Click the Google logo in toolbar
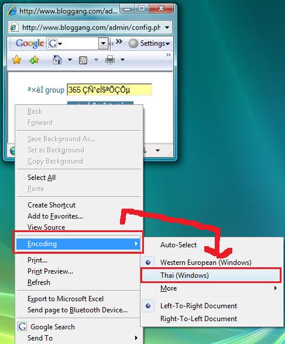 tap(30, 43)
